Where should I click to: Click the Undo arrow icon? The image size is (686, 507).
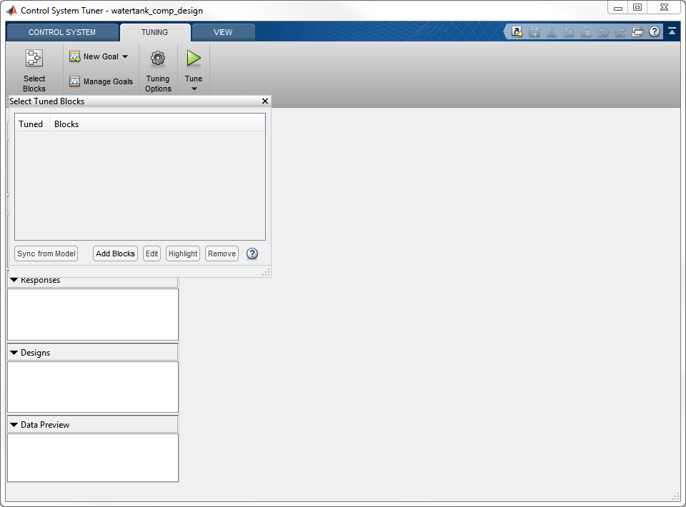click(603, 31)
